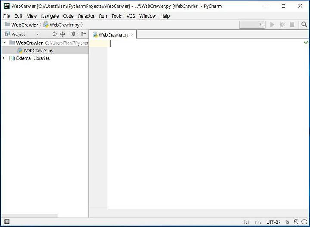Click the read-only lock icon in status bar
Viewport: 310px width, 227px height.
point(287,222)
